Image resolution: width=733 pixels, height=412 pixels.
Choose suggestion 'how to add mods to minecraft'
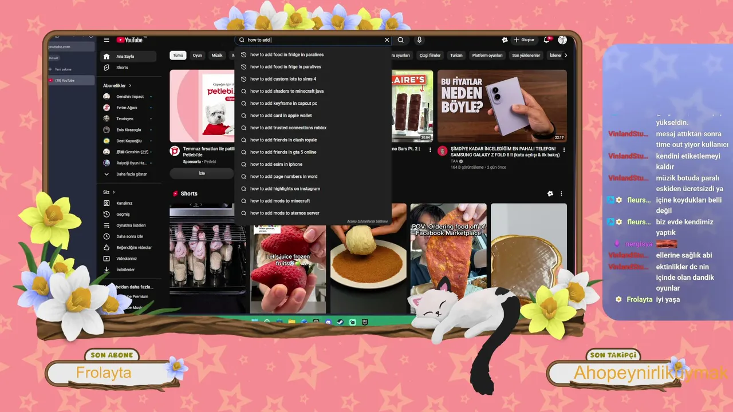click(313, 201)
